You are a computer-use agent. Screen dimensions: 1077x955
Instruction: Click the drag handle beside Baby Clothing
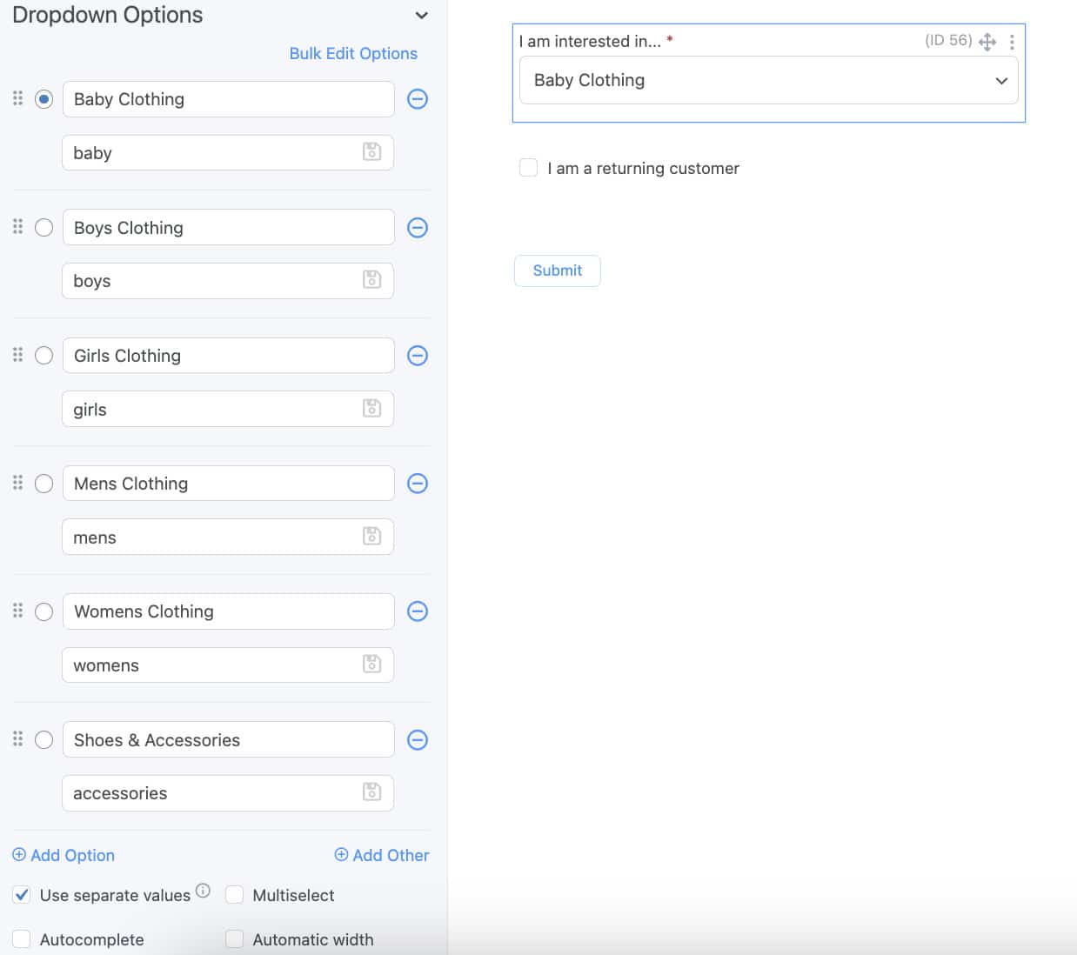(17, 98)
